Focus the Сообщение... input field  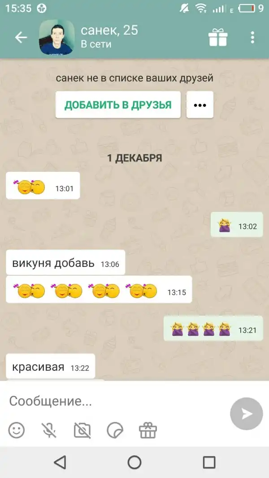pyautogui.click(x=116, y=401)
